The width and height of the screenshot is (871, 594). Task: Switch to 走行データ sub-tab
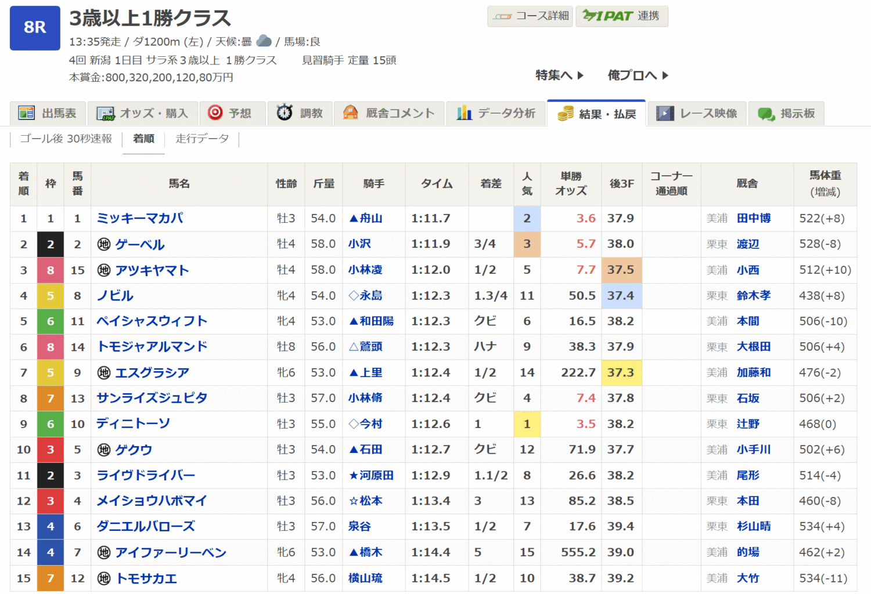(x=202, y=139)
